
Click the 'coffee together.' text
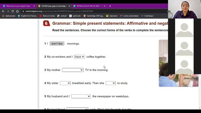[96, 57]
